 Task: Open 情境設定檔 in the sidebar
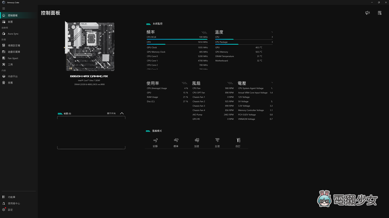click(19, 45)
